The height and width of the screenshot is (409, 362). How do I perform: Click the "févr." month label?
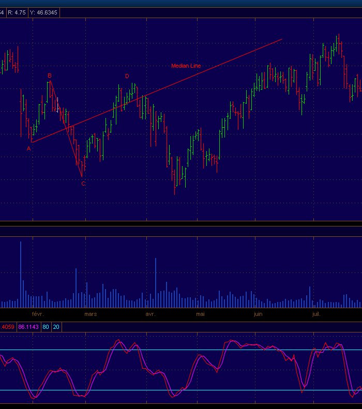click(38, 314)
